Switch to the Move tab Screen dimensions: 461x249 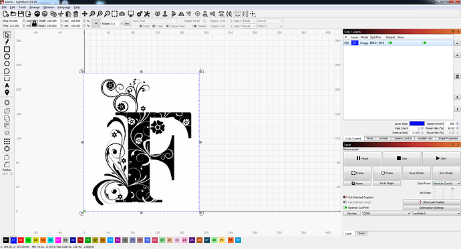click(370, 138)
